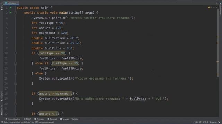Close the Main.java tab
The height and width of the screenshot is (124, 222).
pos(17,3)
